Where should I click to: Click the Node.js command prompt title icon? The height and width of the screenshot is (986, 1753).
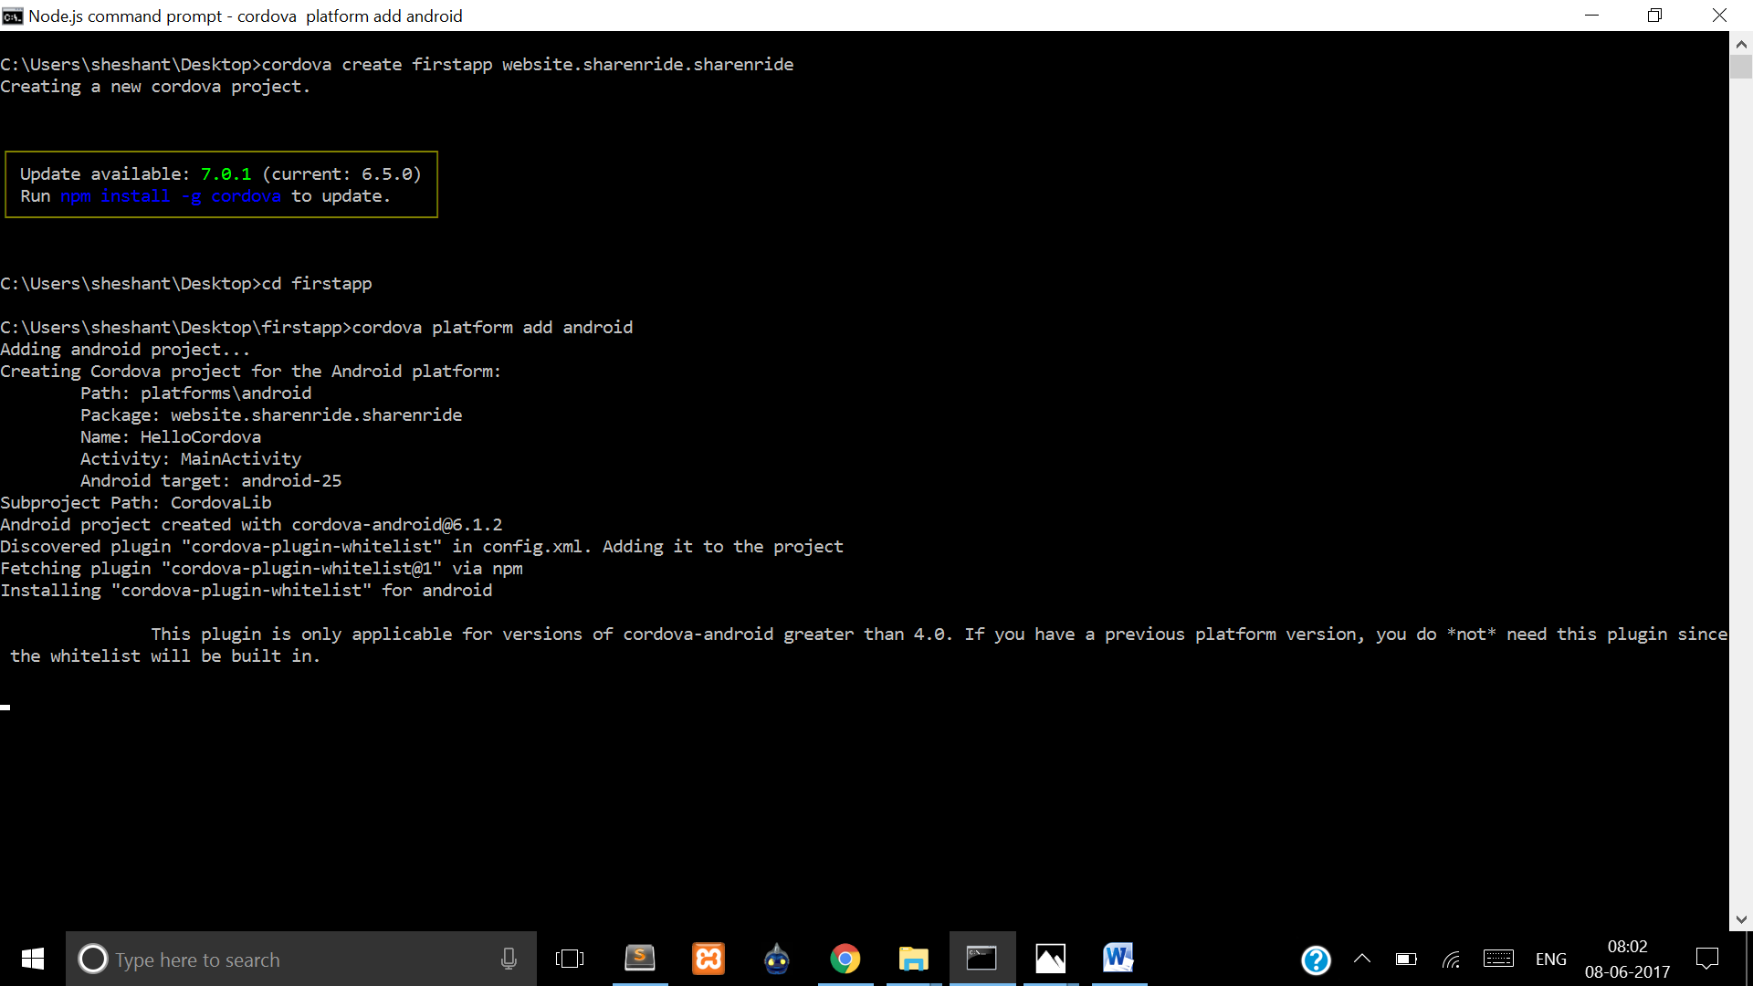click(13, 16)
